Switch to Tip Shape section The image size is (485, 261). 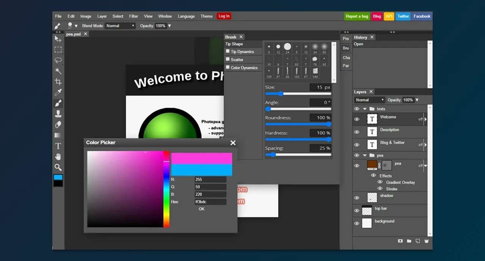243,44
